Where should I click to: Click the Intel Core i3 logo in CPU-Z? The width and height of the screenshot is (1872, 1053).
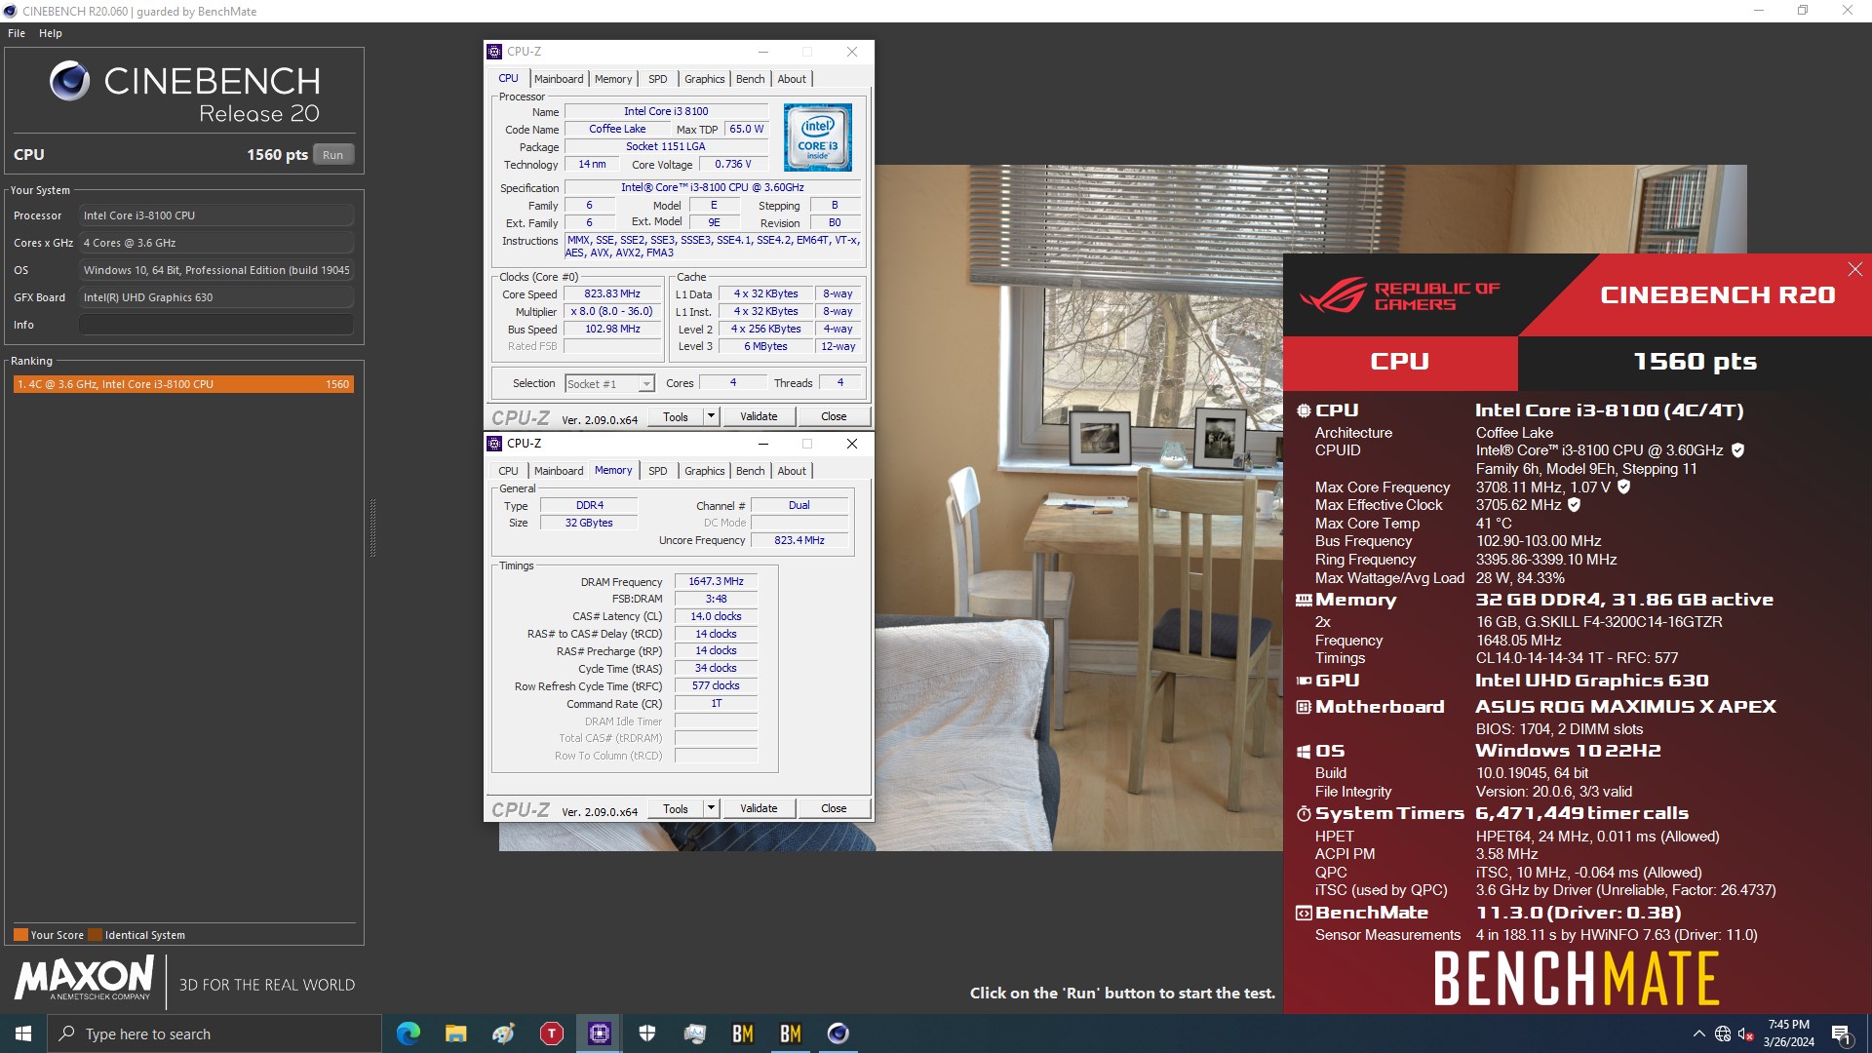(817, 137)
